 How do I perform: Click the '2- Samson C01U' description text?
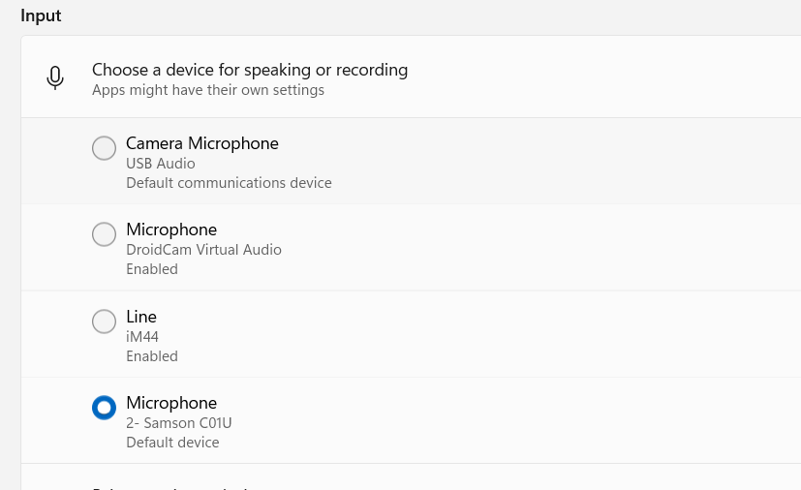(x=179, y=423)
